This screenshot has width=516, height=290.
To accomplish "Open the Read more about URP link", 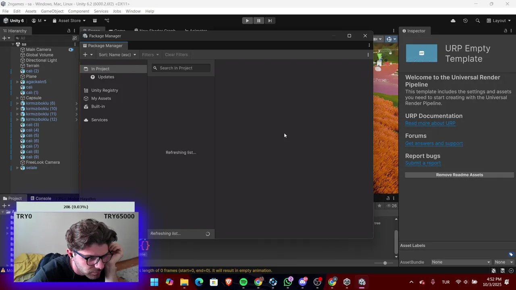I will tap(430, 123).
